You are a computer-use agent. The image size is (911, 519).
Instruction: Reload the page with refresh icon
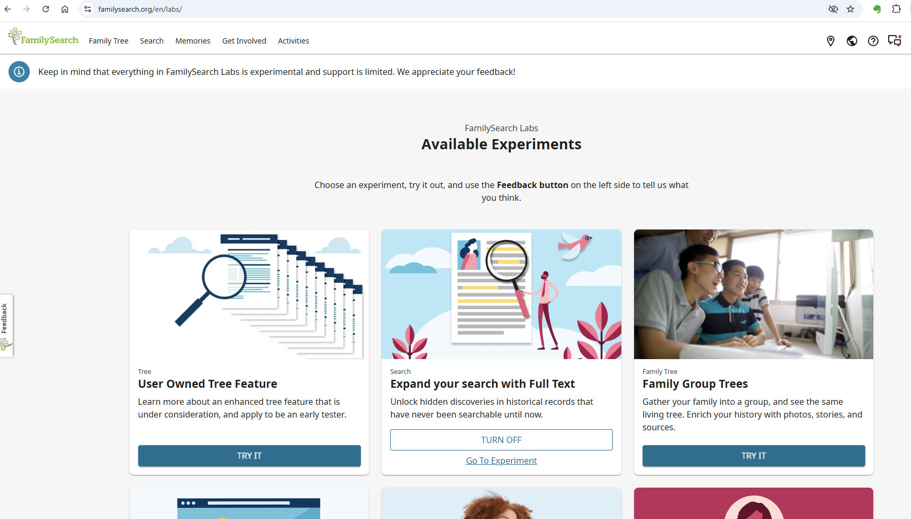coord(46,9)
